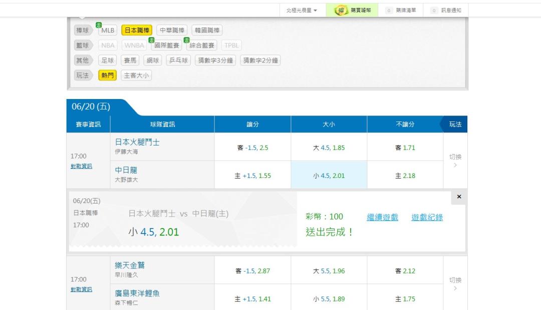Select the 中華職棒 league filter

(x=172, y=30)
